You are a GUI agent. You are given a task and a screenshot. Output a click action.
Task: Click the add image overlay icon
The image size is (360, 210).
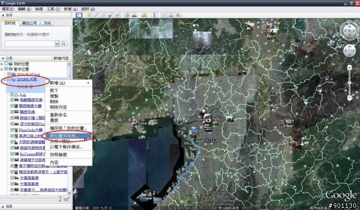pyautogui.click(x=110, y=15)
